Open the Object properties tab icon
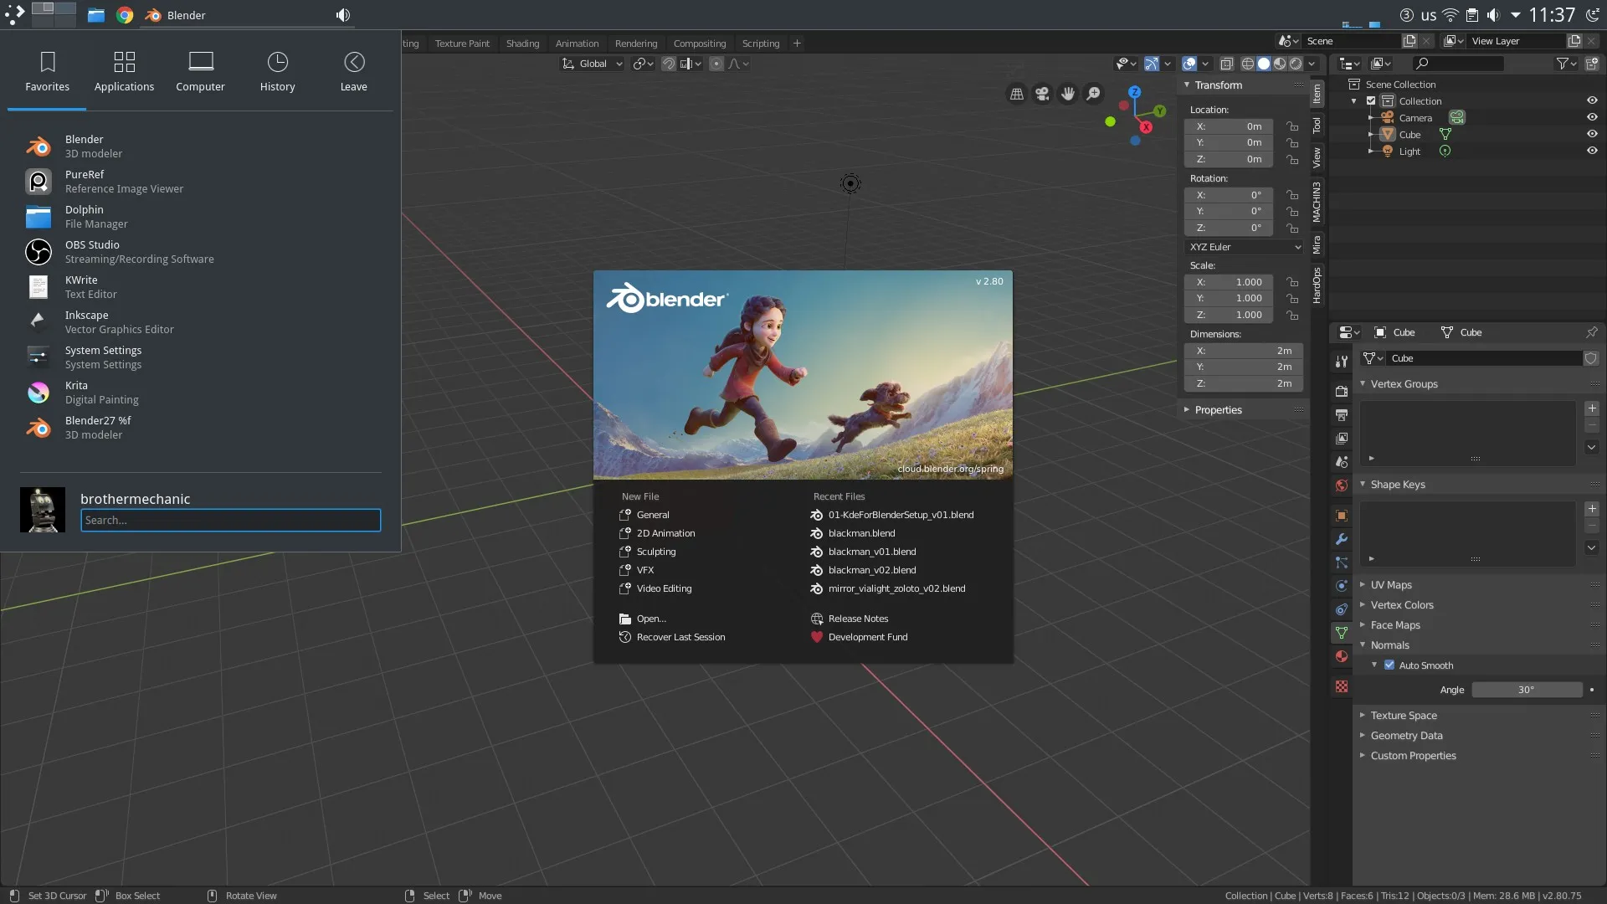The height and width of the screenshot is (904, 1607). 1342,516
